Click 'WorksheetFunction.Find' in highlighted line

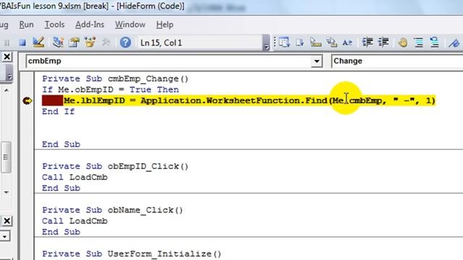267,101
